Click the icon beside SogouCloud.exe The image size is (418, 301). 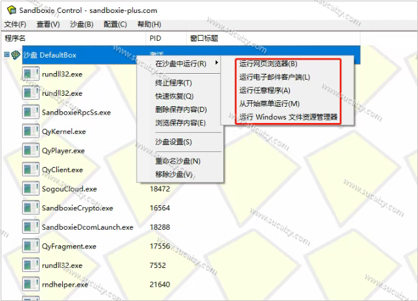[30, 189]
